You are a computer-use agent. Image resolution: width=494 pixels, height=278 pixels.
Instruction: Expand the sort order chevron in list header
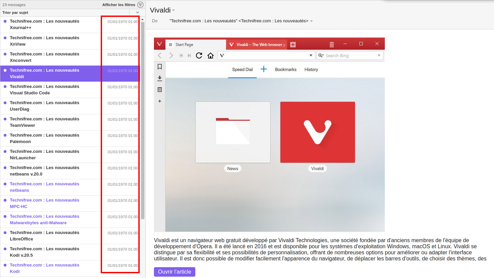point(137,13)
